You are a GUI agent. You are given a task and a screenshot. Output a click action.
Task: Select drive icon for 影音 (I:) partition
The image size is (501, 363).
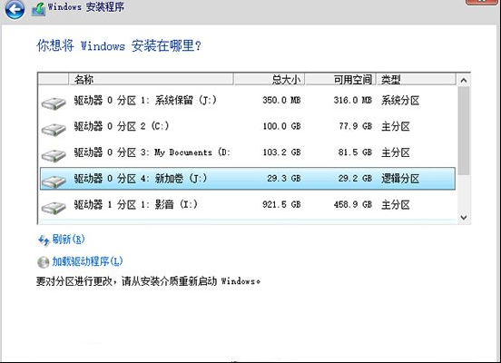pyautogui.click(x=54, y=207)
